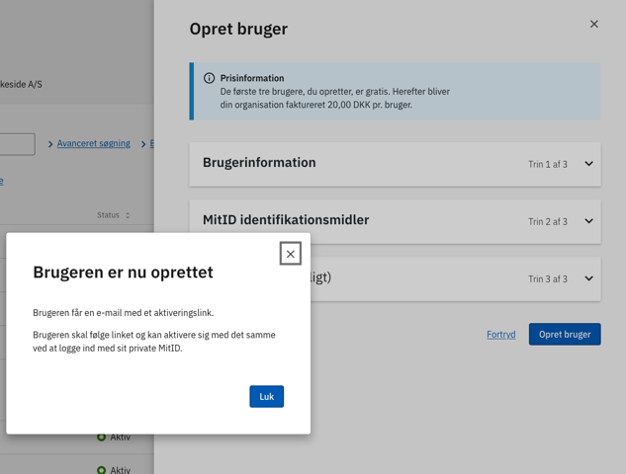Viewport: 626px width, 474px height.
Task: Click the Brugerinformation heading
Action: click(259, 163)
